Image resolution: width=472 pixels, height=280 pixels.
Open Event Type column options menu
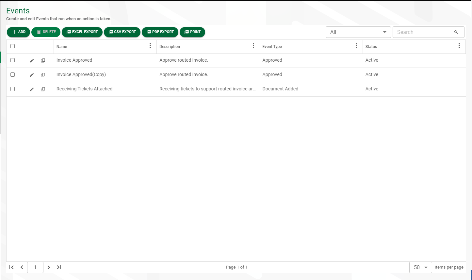(356, 46)
